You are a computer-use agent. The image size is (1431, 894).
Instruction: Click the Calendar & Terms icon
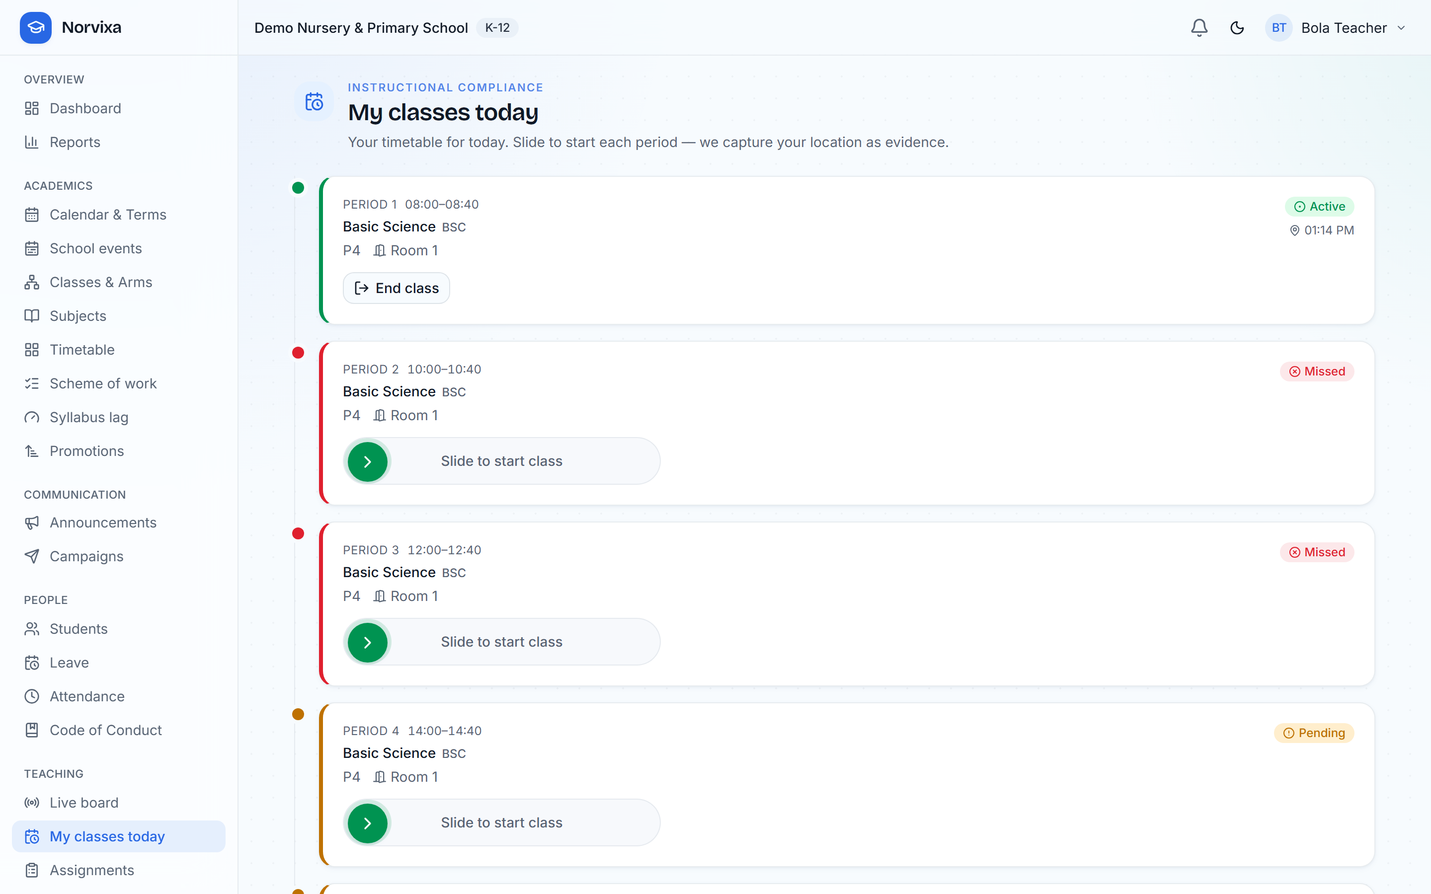coord(32,215)
